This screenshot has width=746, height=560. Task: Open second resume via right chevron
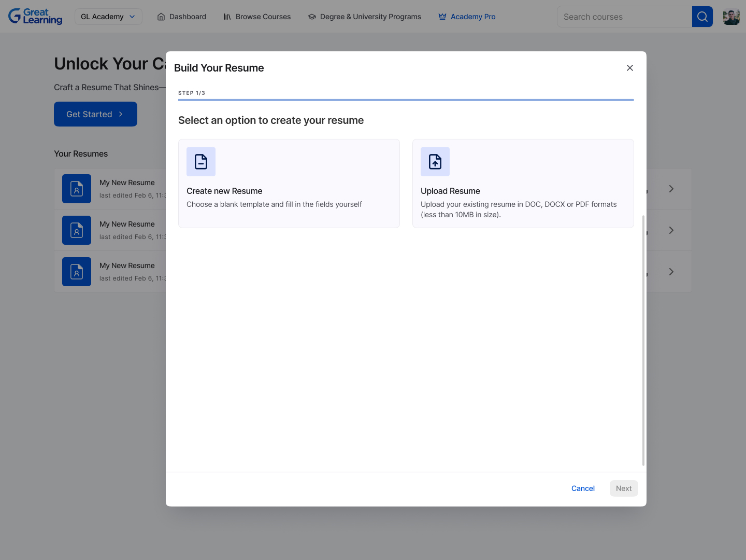[x=671, y=230]
